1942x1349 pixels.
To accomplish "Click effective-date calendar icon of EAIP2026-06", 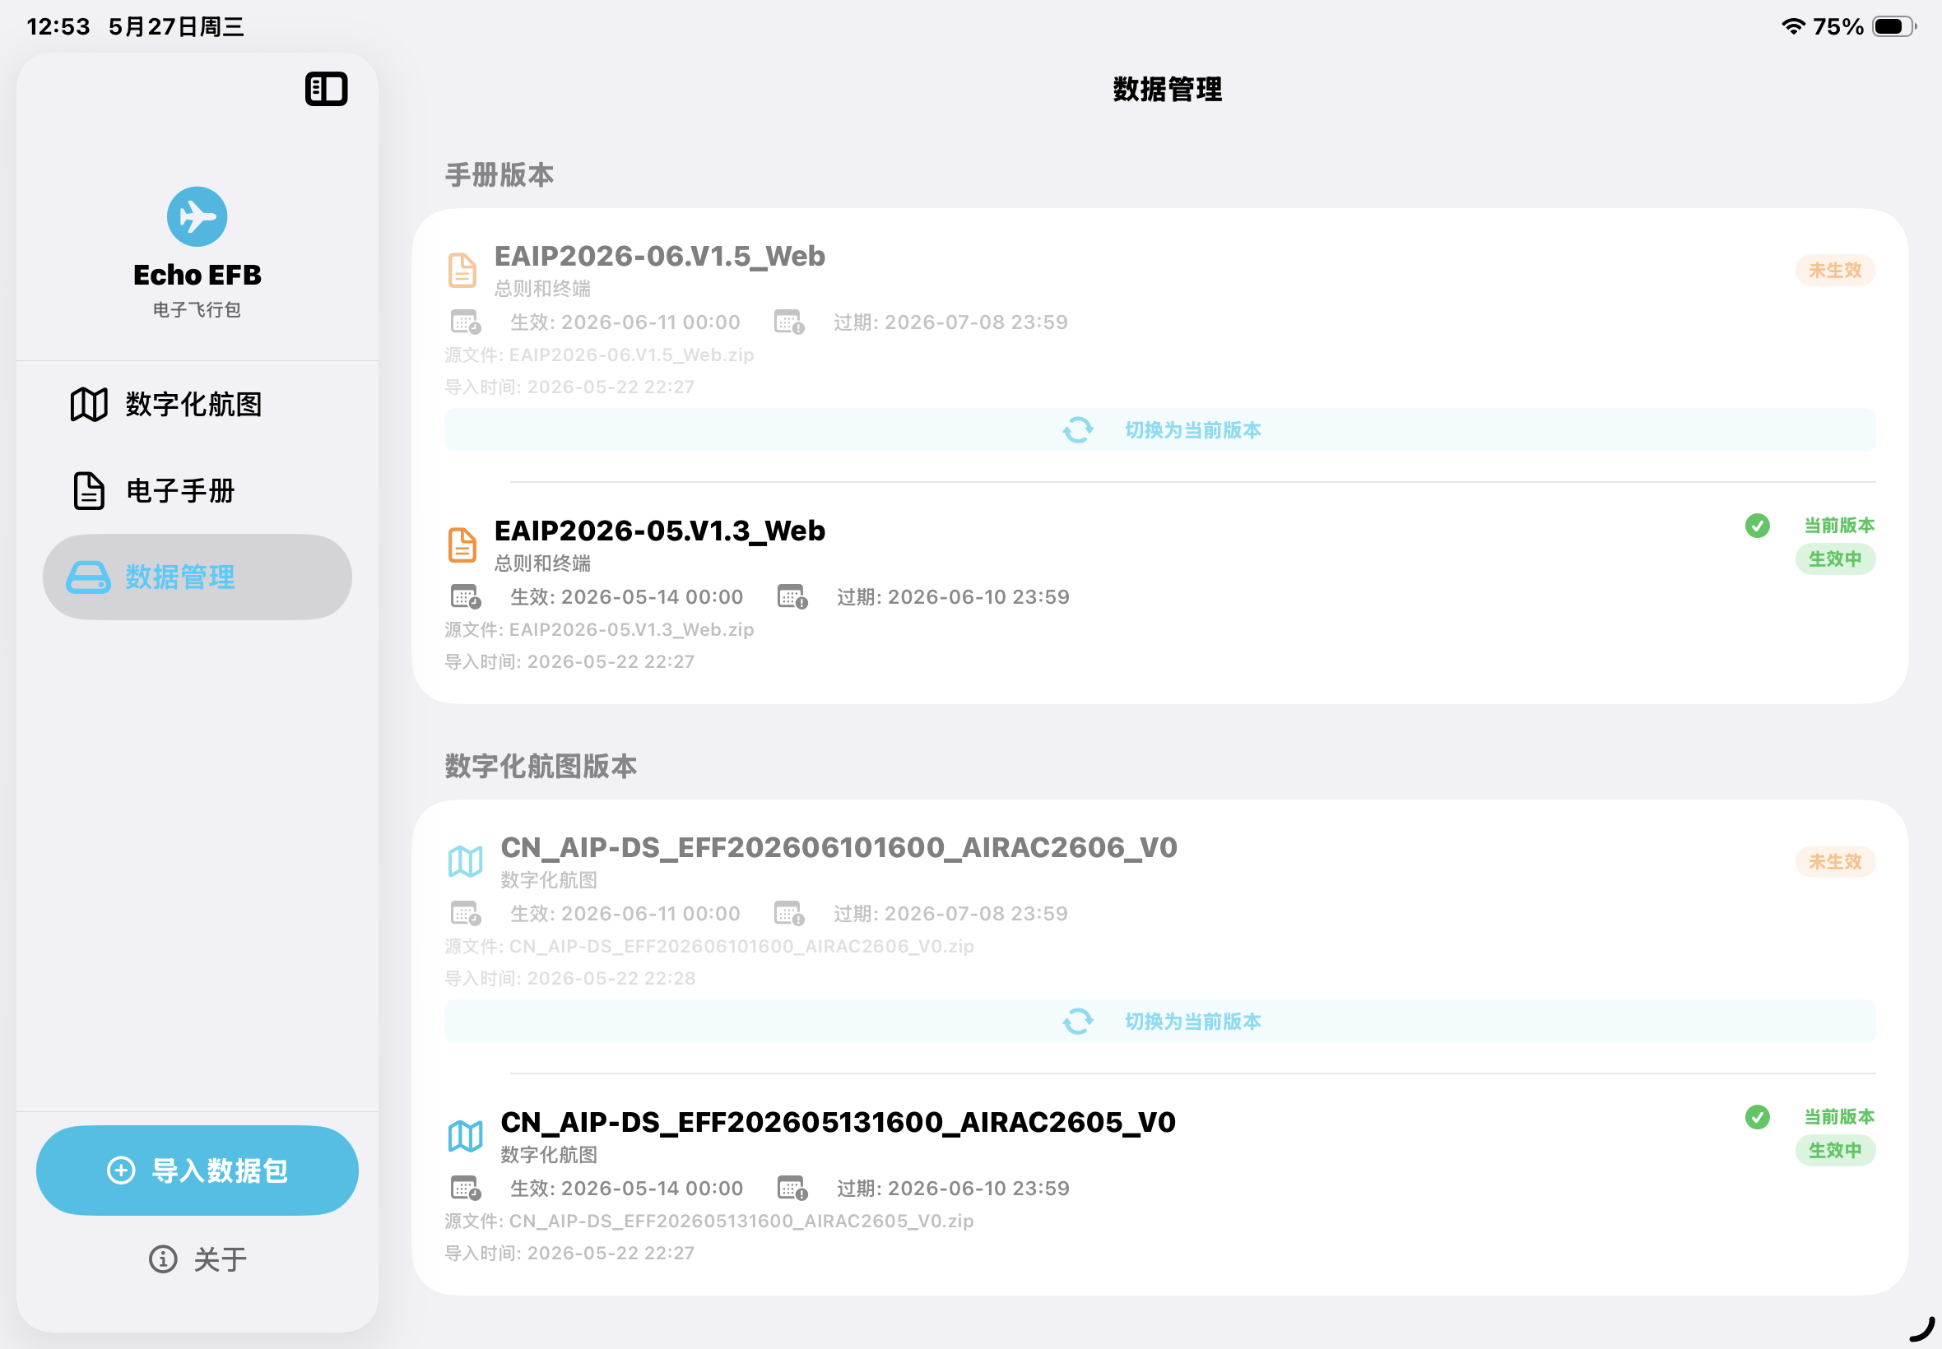I will tap(466, 322).
